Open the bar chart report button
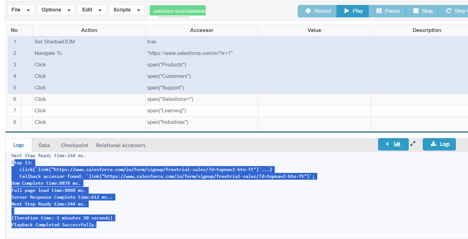 pos(393,144)
